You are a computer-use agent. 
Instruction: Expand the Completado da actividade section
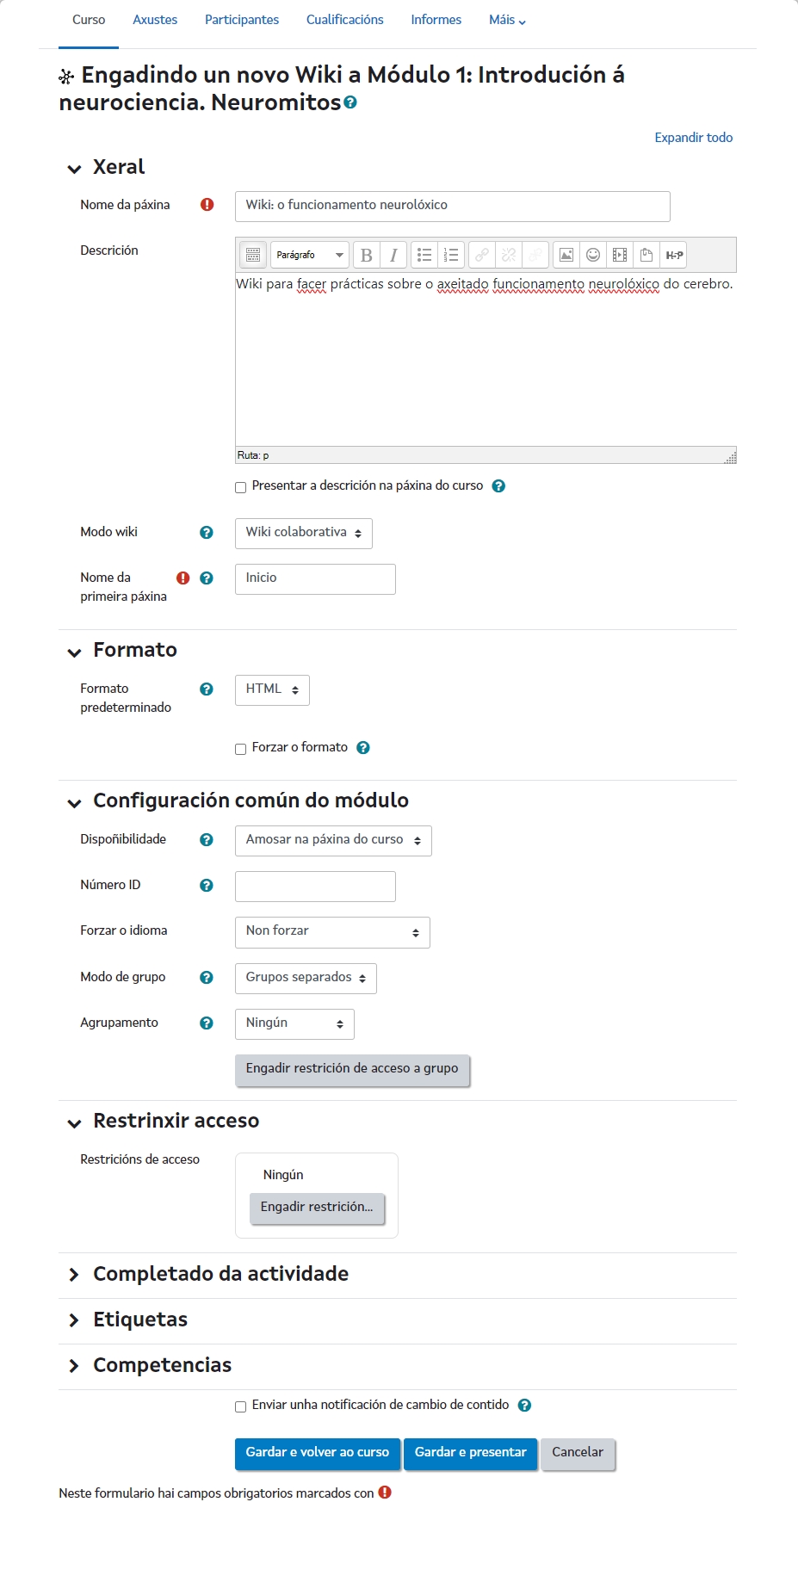[x=220, y=1274]
